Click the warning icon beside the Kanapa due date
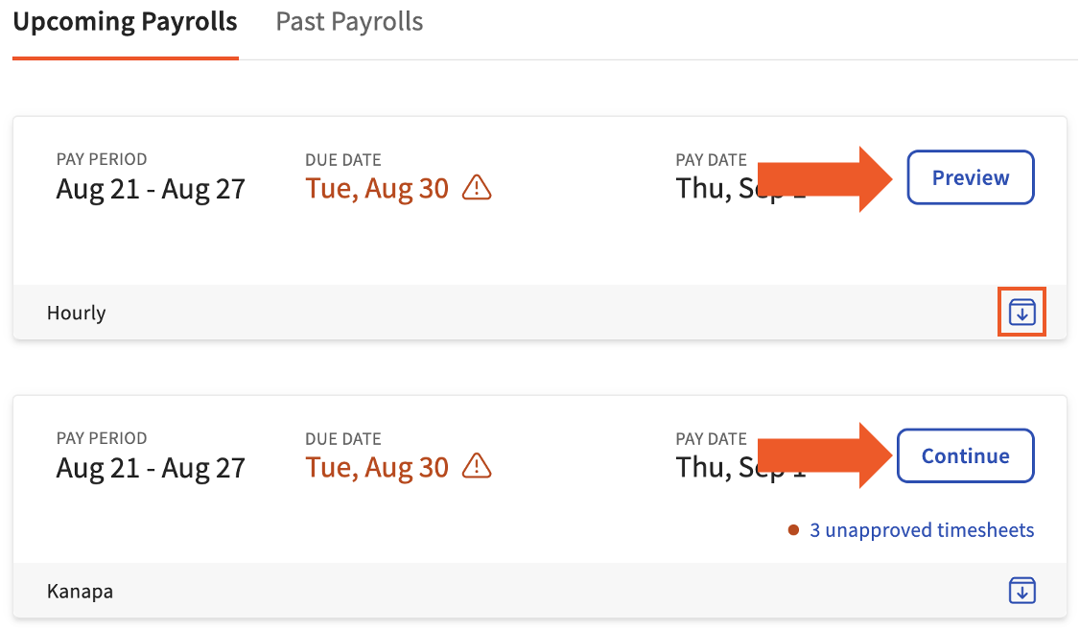Image resolution: width=1080 pixels, height=629 pixels. click(477, 467)
